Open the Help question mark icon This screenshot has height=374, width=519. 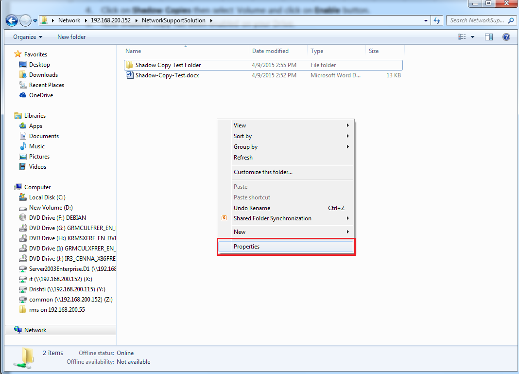[x=506, y=36]
